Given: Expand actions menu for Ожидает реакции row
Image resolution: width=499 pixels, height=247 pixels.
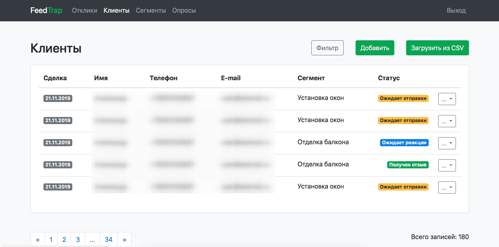Looking at the screenshot, I should click(447, 143).
